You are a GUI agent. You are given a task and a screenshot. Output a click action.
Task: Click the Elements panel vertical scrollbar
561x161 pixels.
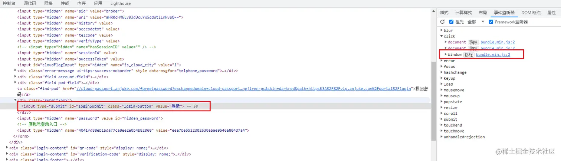(433, 101)
